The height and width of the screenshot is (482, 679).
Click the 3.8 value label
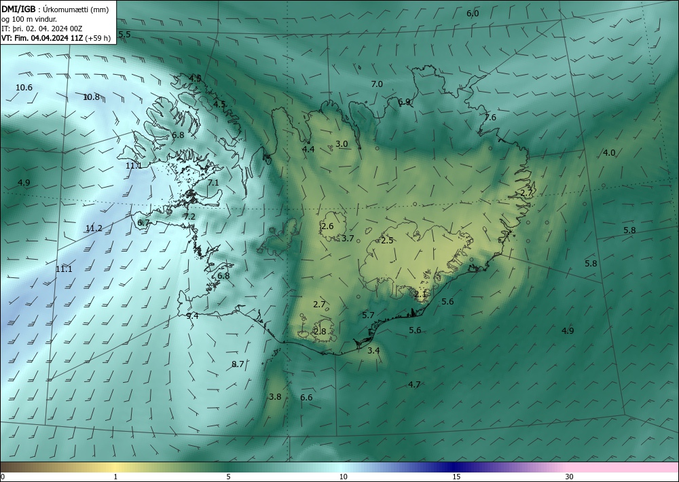pos(275,397)
